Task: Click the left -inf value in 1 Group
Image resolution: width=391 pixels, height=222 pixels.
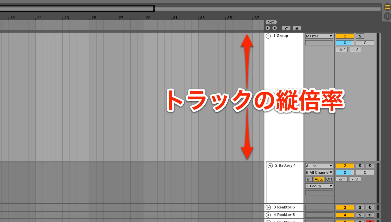Action: (342, 50)
